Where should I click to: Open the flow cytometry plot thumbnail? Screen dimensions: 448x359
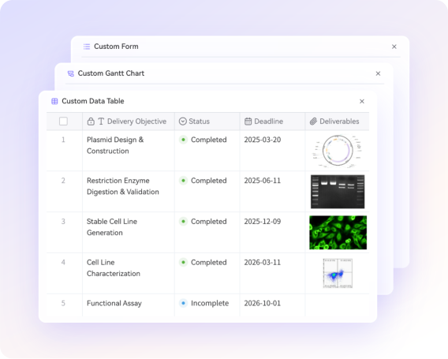pos(338,273)
